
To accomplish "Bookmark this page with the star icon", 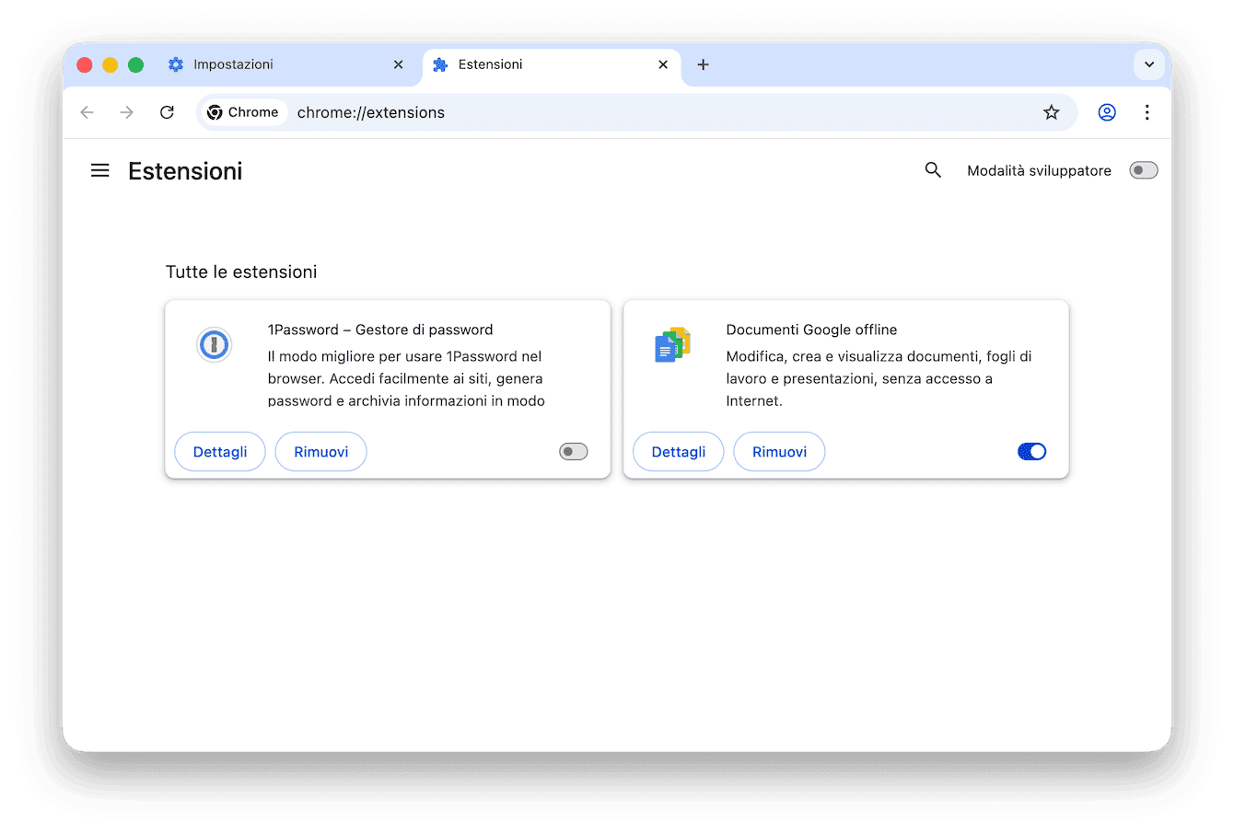I will pyautogui.click(x=1051, y=112).
